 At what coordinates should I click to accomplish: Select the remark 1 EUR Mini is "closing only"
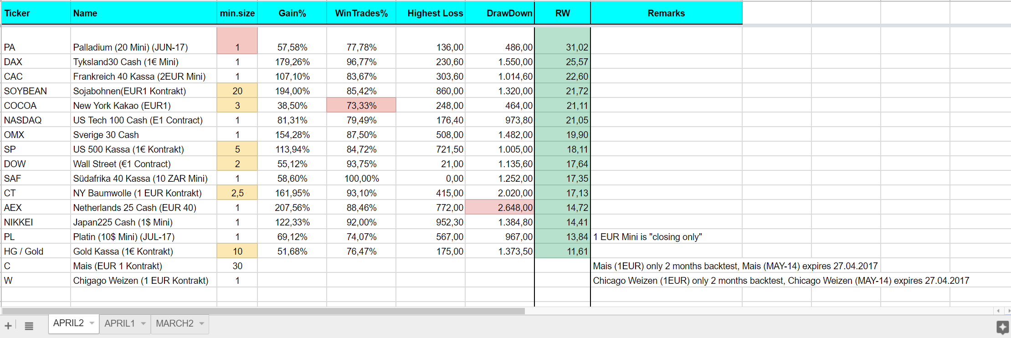click(666, 236)
